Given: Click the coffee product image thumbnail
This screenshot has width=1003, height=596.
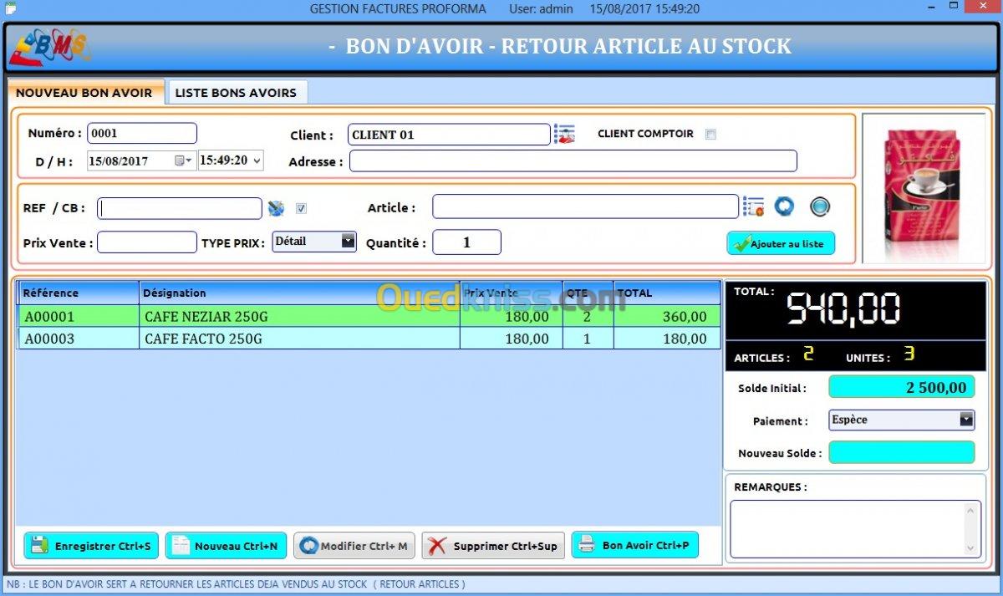Looking at the screenshot, I should coord(924,189).
